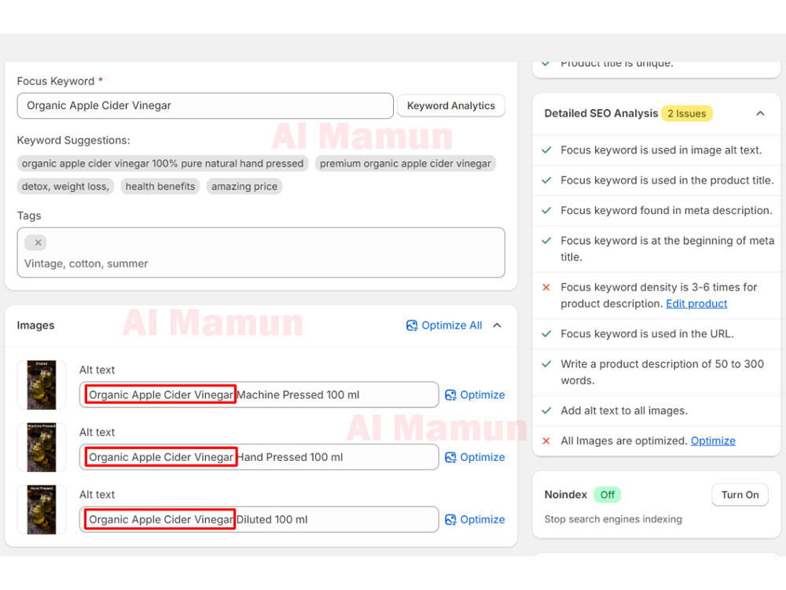Click the Images section heading
Image resolution: width=786 pixels, height=590 pixels.
[35, 326]
